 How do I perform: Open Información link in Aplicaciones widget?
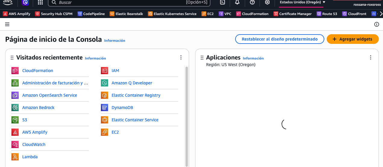(253, 58)
